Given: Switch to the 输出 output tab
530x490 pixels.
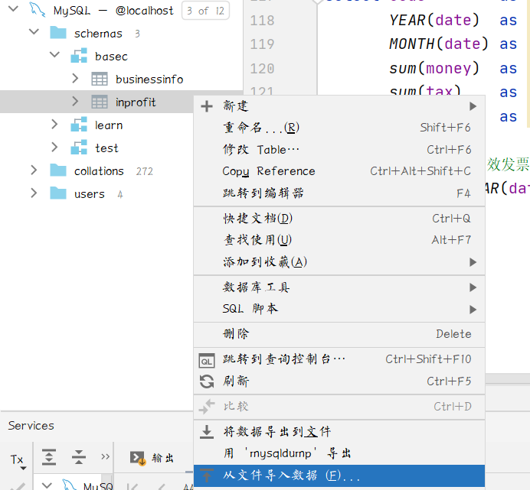Looking at the screenshot, I should tap(152, 458).
